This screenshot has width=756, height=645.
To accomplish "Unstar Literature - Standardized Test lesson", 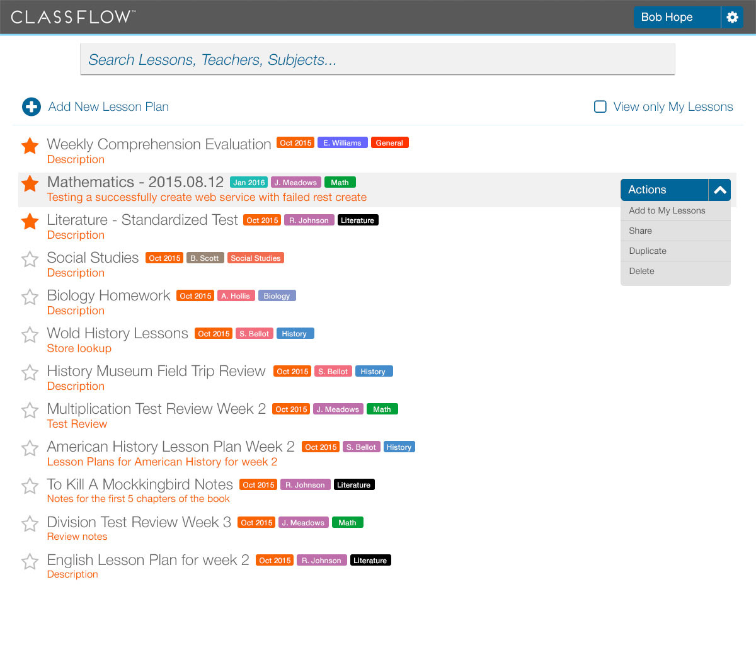I will coord(30,221).
